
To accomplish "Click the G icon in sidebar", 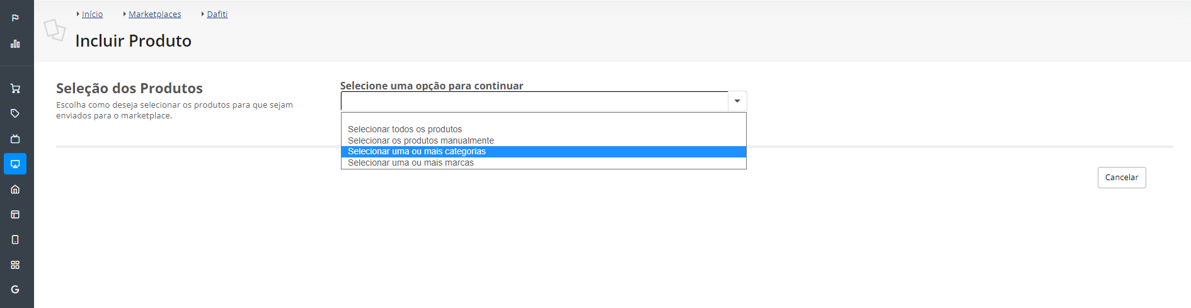I will coord(15,290).
